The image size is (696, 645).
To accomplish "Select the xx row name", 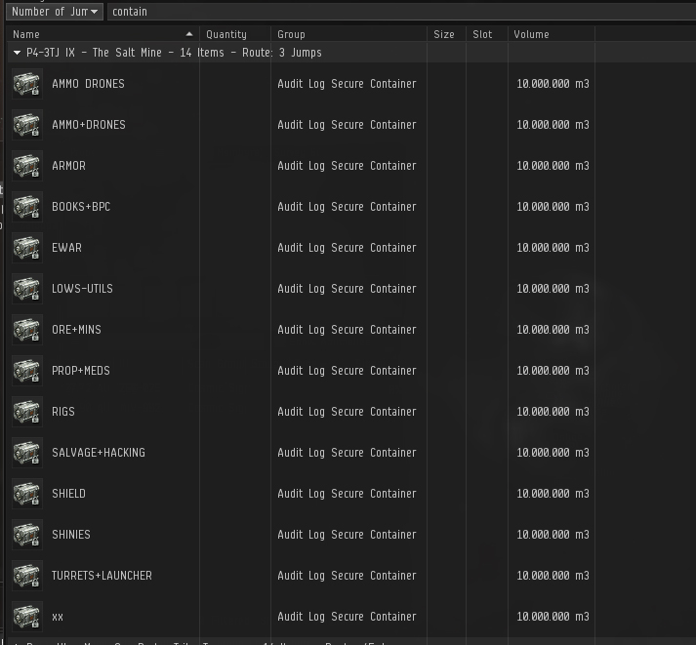I will (58, 617).
